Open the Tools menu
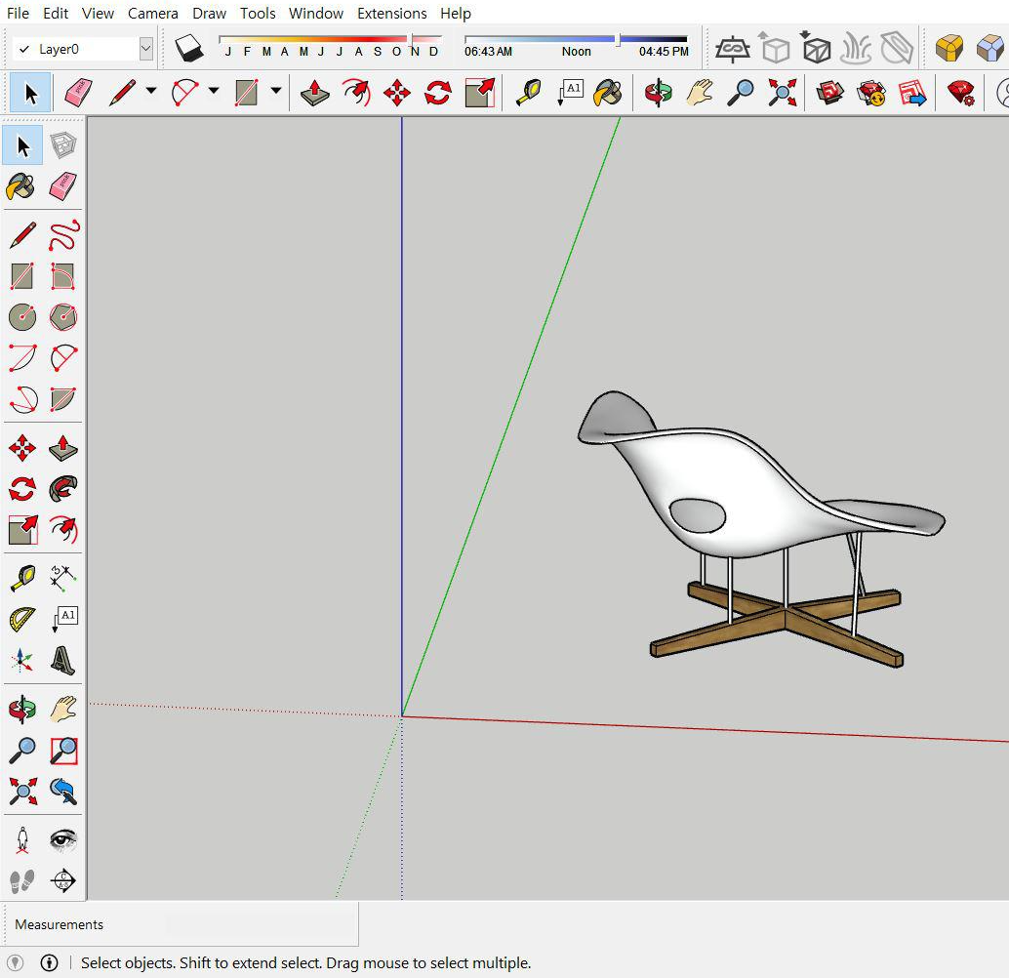Image resolution: width=1009 pixels, height=978 pixels. pyautogui.click(x=258, y=13)
